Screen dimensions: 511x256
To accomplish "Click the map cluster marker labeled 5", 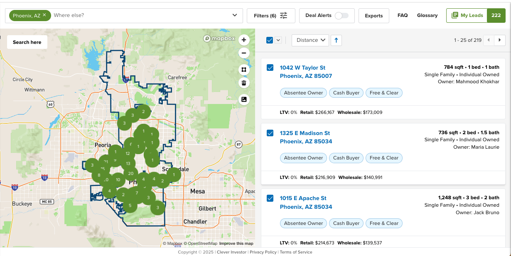I will (x=130, y=205).
